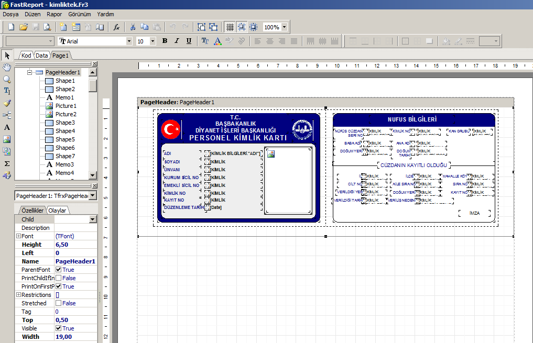Open the Yardım menu
The height and width of the screenshot is (343, 533).
[x=105, y=14]
